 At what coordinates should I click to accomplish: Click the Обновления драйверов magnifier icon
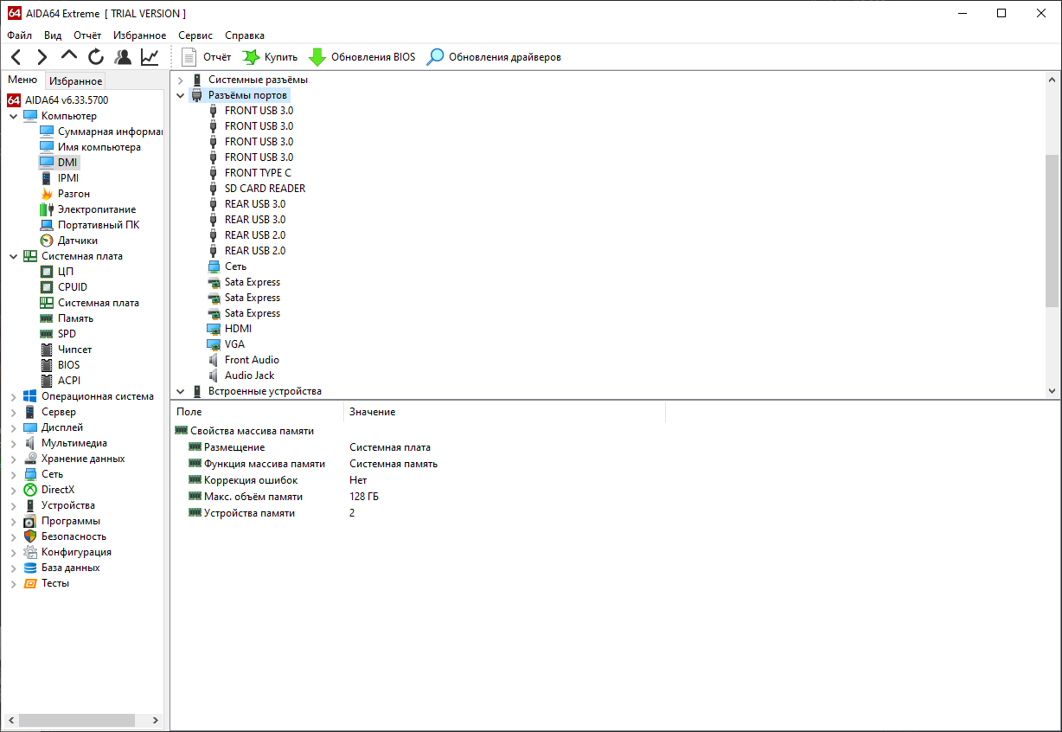(435, 57)
